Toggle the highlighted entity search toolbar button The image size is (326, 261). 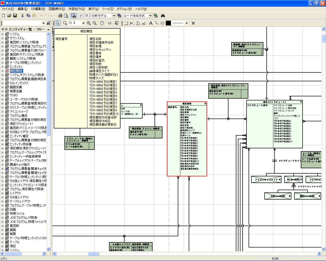point(74,16)
